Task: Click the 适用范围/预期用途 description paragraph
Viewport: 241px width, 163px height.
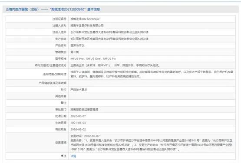Action: coord(152,74)
